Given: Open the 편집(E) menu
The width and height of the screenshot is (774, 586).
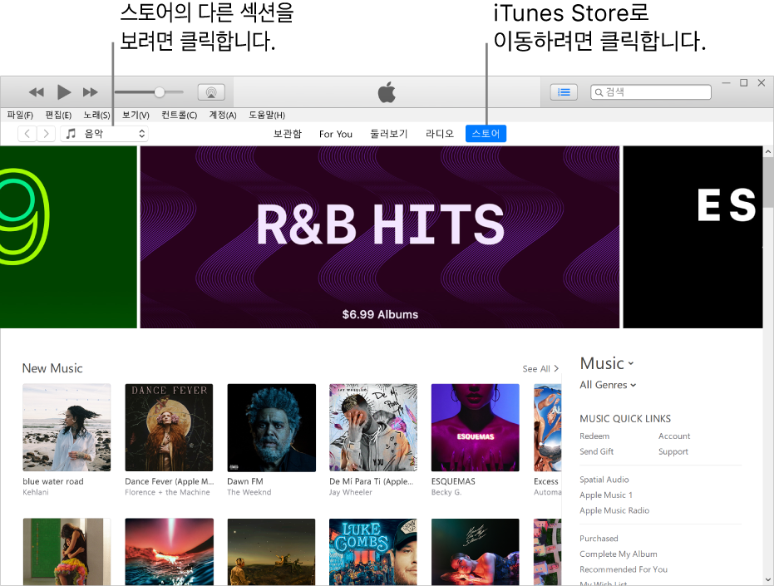Looking at the screenshot, I should click(x=58, y=115).
